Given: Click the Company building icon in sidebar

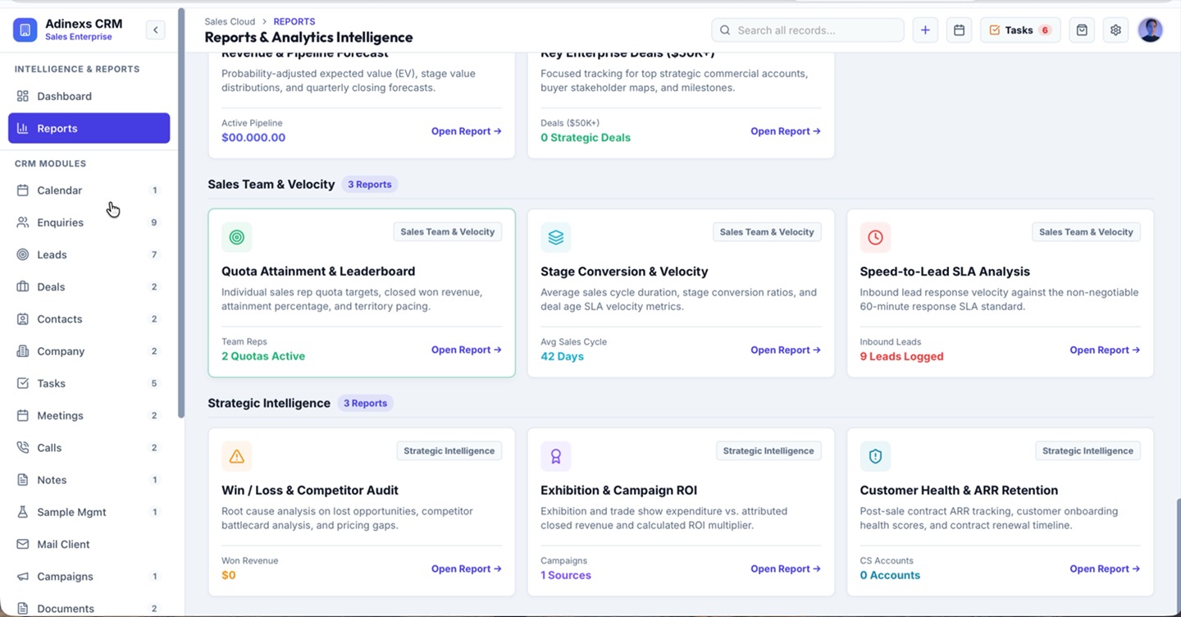Looking at the screenshot, I should (23, 351).
